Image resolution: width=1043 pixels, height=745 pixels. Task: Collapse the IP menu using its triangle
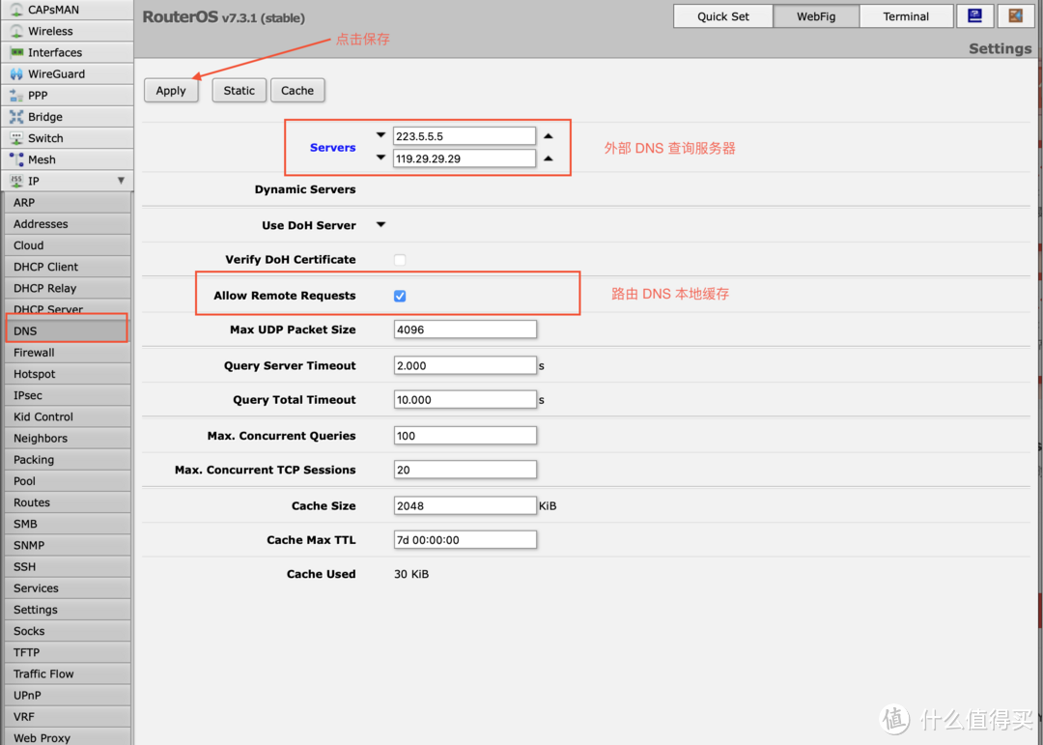click(121, 181)
